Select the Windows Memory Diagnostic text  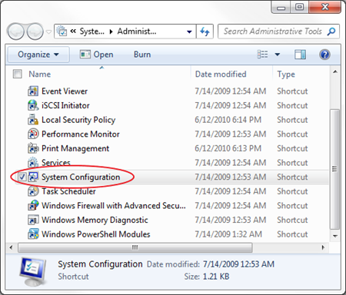point(95,220)
